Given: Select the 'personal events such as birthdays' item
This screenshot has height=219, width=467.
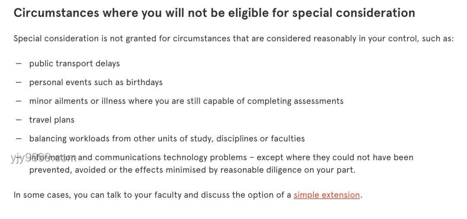Looking at the screenshot, I should 96,83.
